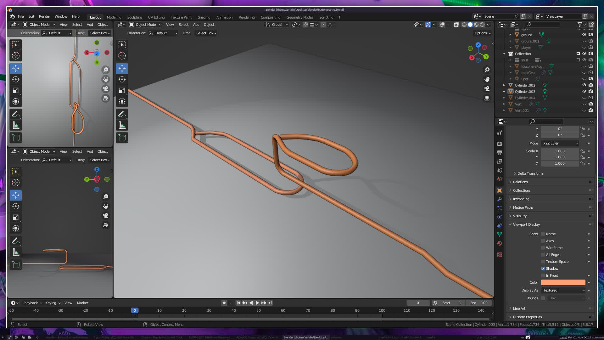The image size is (604, 340).
Task: Switch to the Sculpting workspace tab
Action: pyautogui.click(x=134, y=17)
